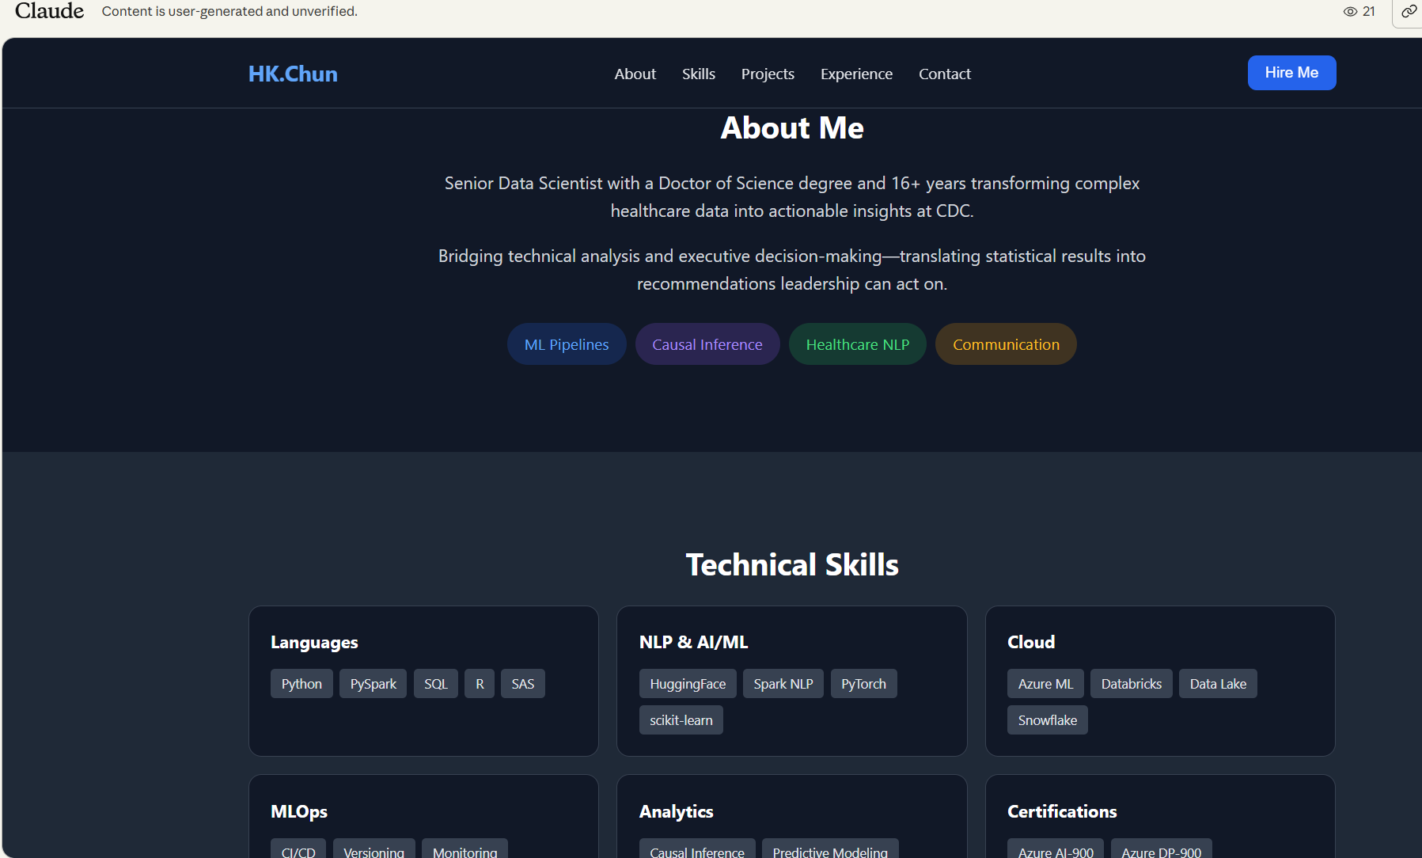
Task: Click the Monitoring skill tag
Action: click(x=465, y=850)
